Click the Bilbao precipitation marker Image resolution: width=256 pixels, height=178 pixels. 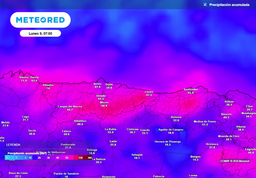(x=229, y=103)
